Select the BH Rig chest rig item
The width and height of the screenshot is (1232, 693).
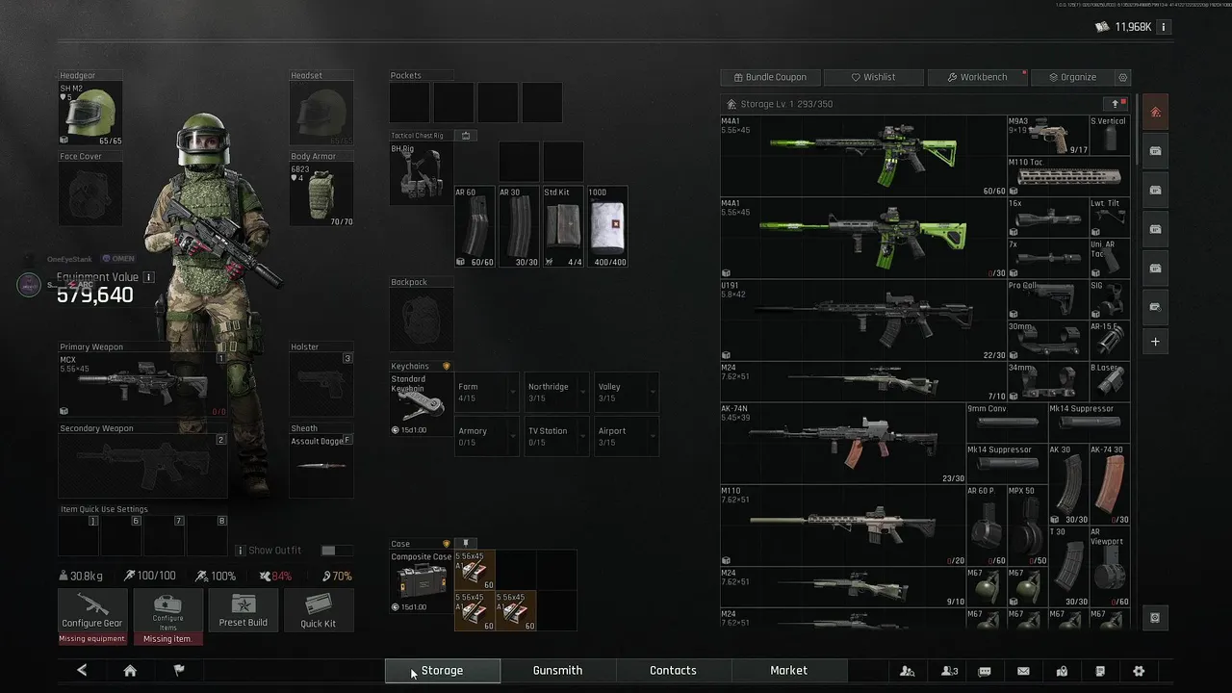421,173
